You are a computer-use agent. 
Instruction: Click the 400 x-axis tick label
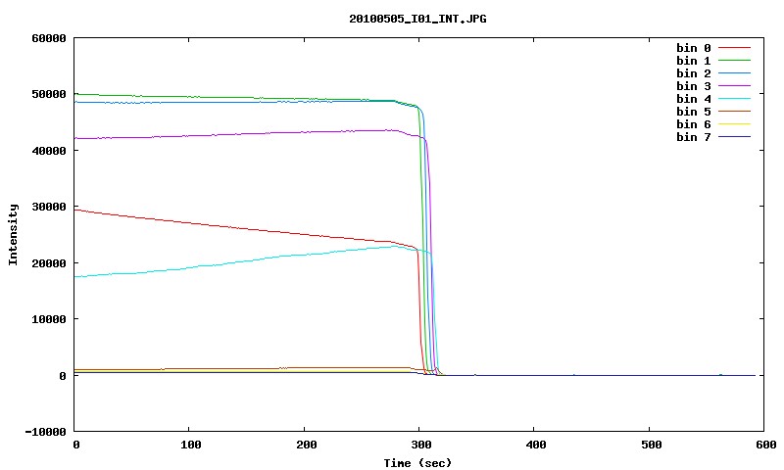(535, 445)
